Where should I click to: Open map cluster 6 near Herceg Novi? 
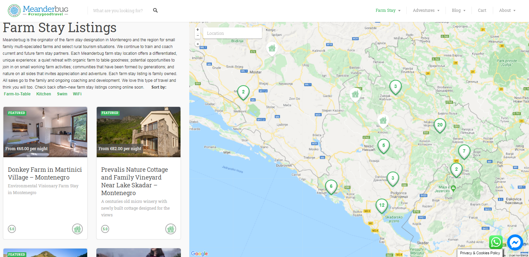coord(331,187)
